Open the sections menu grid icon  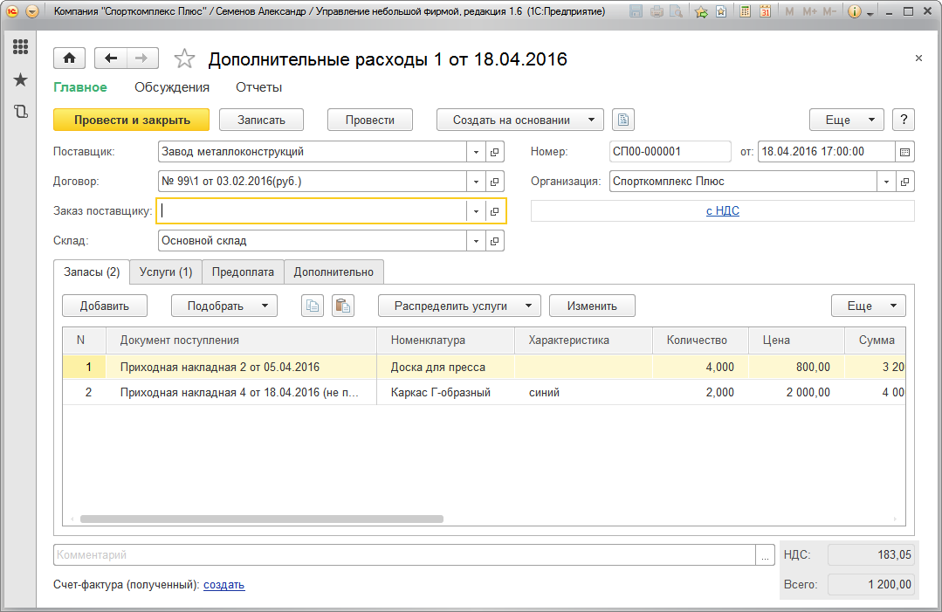click(20, 47)
